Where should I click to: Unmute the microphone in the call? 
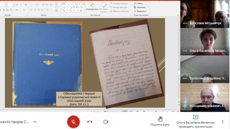pyautogui.click(x=74, y=122)
